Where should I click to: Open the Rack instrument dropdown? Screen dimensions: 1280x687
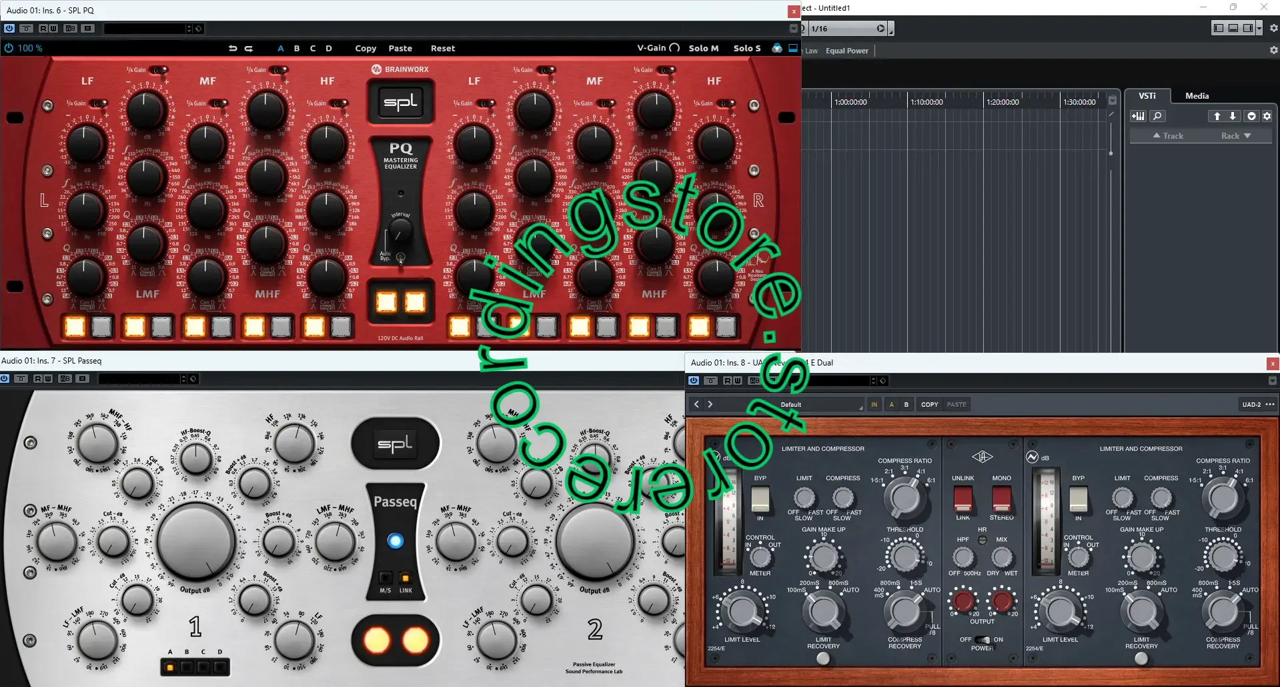pyautogui.click(x=1236, y=136)
